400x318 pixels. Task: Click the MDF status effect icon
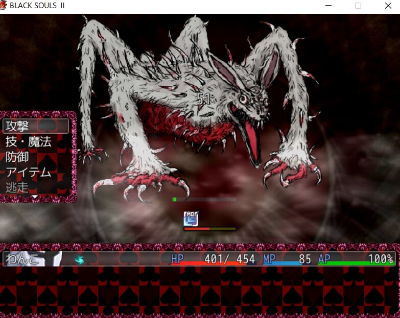pyautogui.click(x=191, y=218)
